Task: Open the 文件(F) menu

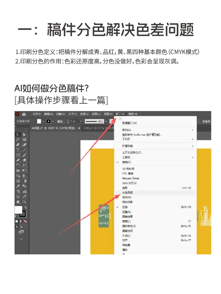Action: (37, 114)
